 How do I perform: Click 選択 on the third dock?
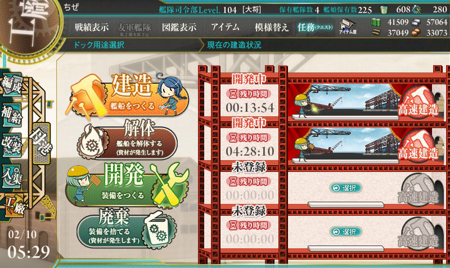(345, 188)
